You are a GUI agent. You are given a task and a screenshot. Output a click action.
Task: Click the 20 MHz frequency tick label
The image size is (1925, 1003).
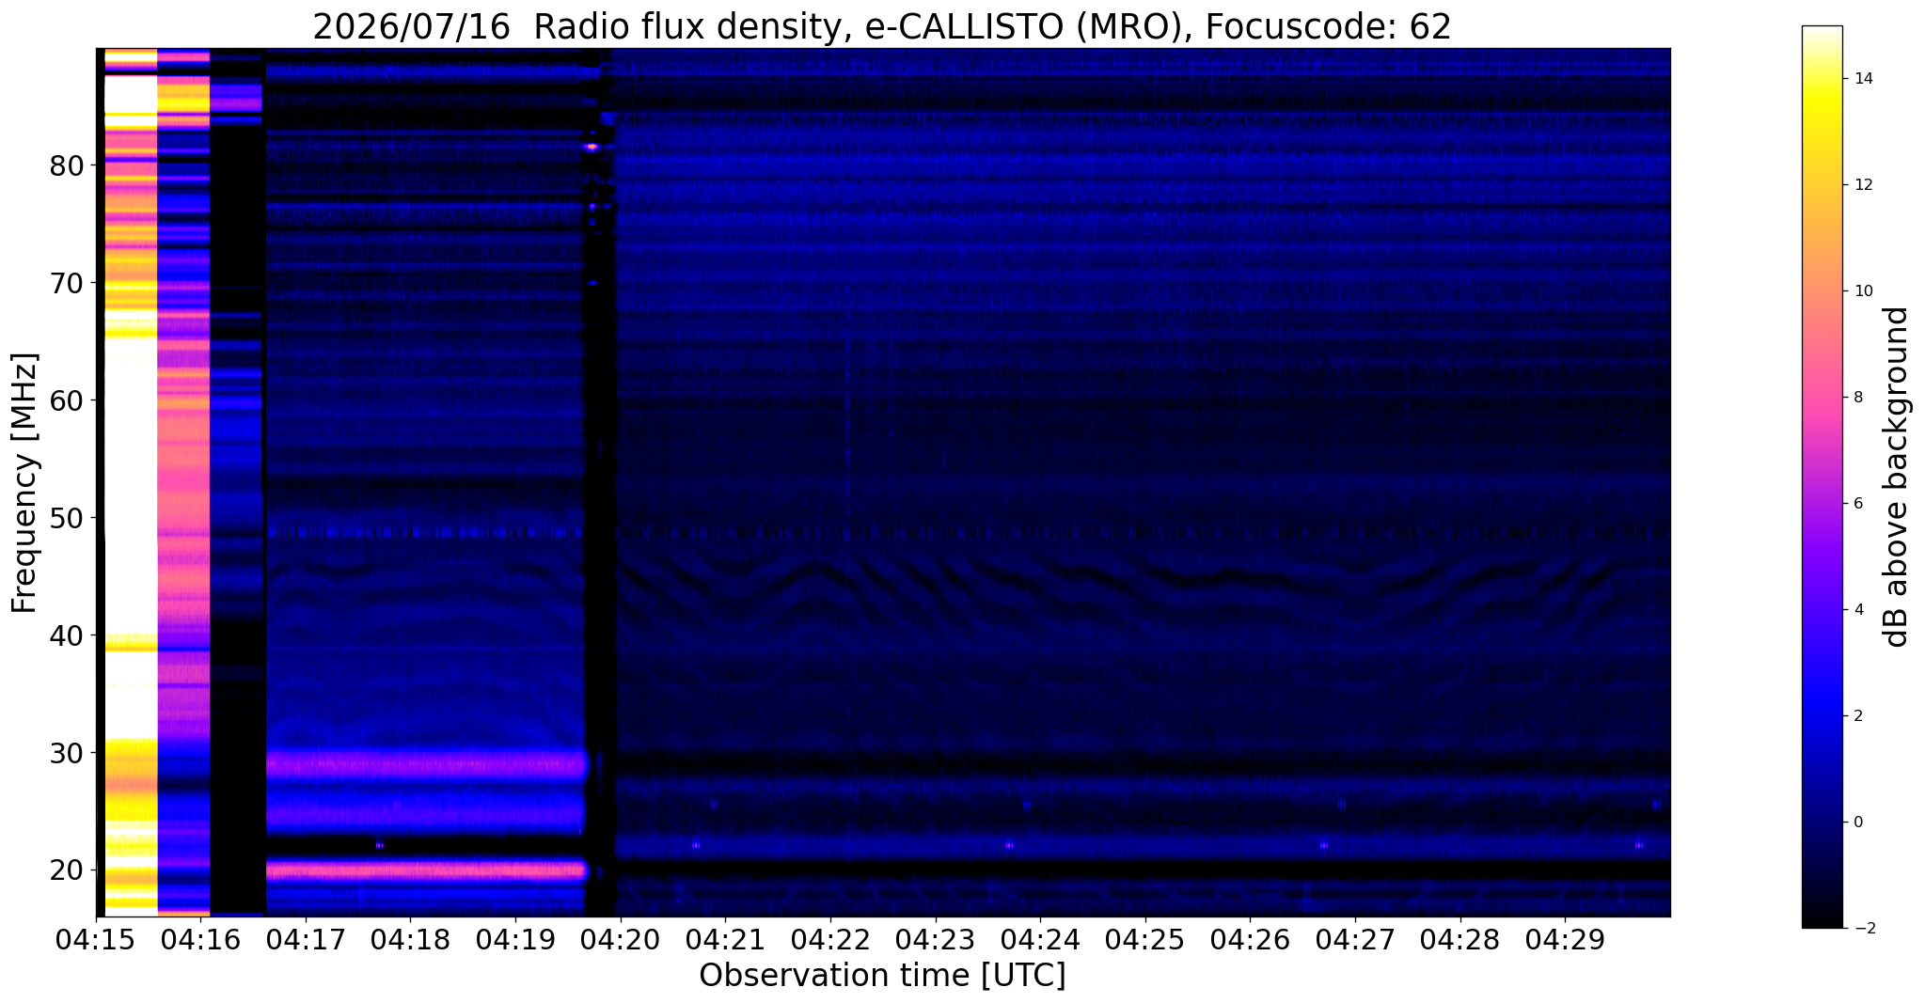[x=66, y=870]
